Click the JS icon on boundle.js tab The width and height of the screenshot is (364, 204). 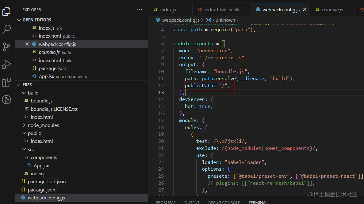317,9
